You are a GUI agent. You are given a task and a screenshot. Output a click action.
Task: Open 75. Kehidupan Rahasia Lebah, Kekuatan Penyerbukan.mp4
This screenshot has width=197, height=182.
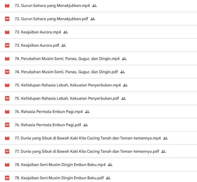pos(68,85)
